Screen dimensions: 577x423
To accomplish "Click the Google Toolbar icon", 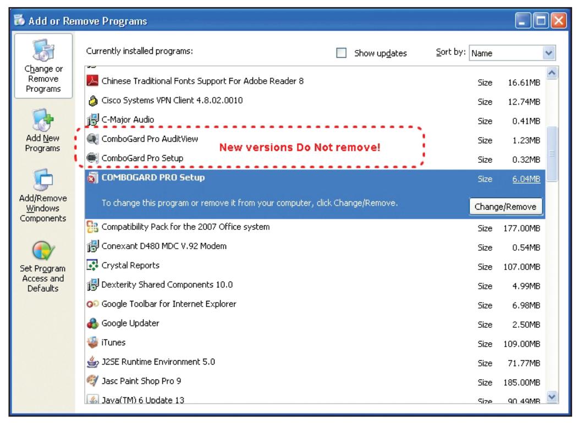I will point(92,304).
